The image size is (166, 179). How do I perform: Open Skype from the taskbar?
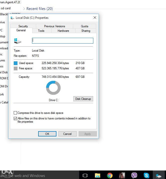tap(146, 175)
